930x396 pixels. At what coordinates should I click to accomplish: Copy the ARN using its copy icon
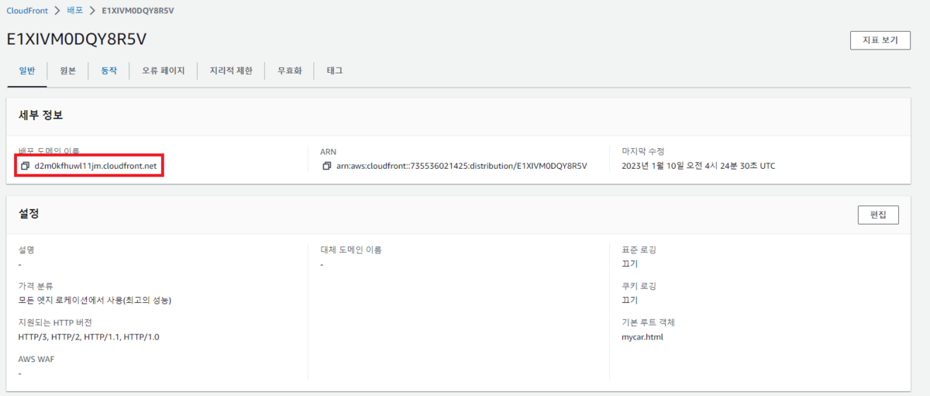(x=327, y=166)
